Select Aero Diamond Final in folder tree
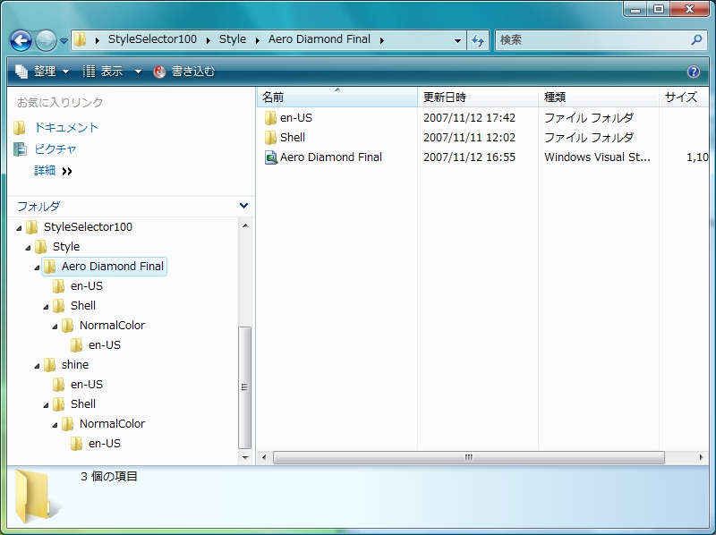 [x=113, y=266]
